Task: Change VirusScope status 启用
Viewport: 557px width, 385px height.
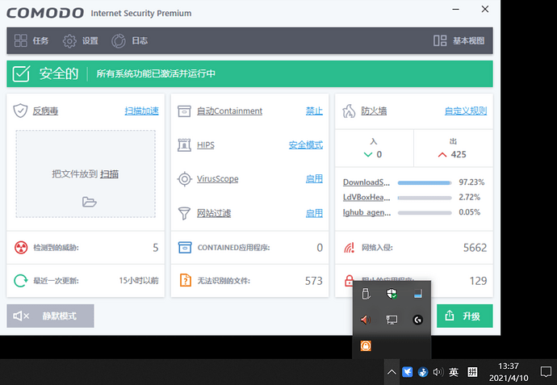Action: [x=314, y=179]
